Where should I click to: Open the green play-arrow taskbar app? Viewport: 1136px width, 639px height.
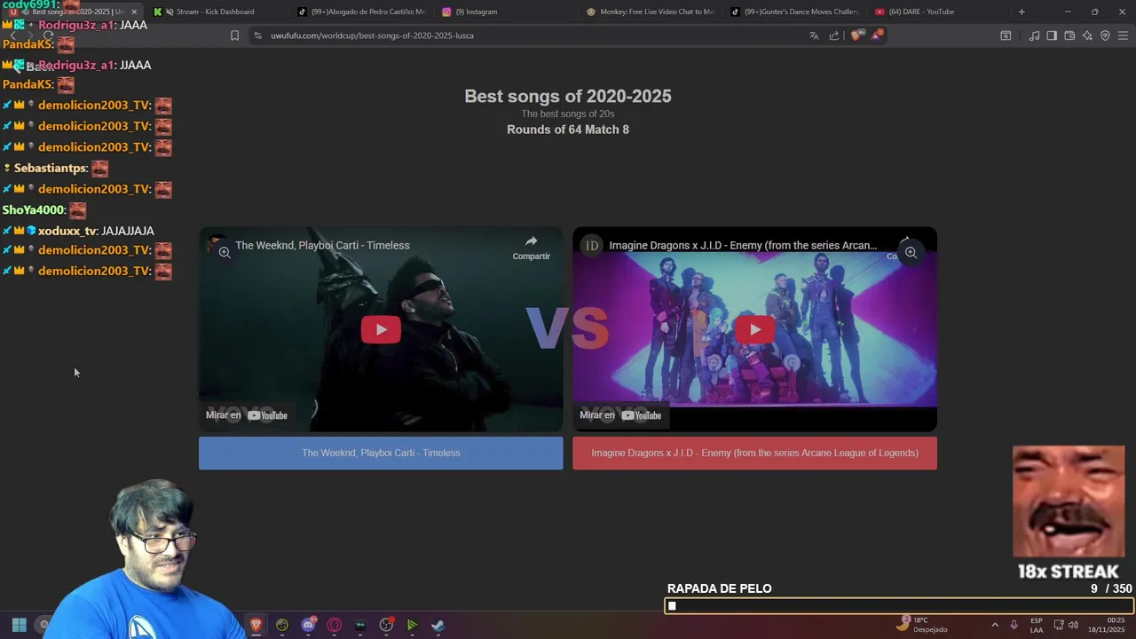point(412,625)
